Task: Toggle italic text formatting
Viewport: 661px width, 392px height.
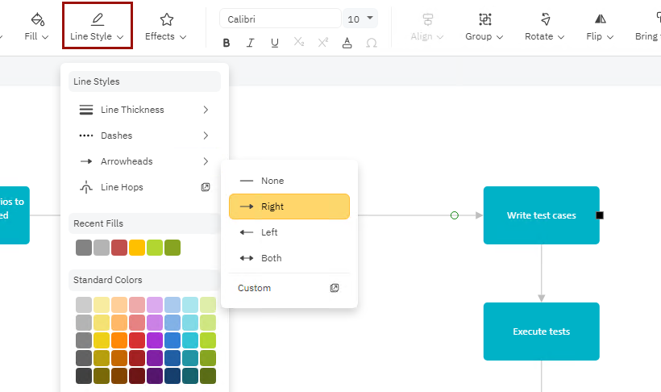Action: coord(251,43)
